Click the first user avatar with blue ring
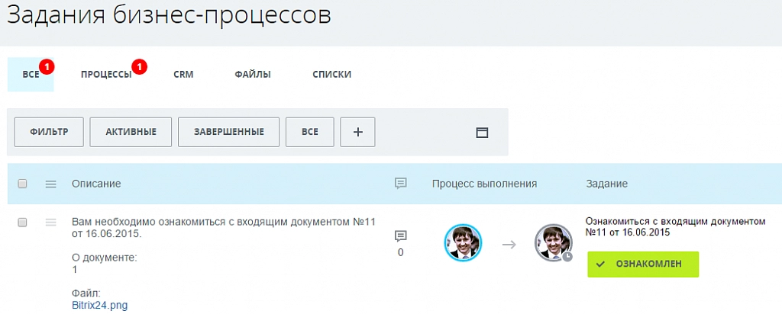Screen dimensions: 782x314 pyautogui.click(x=463, y=244)
